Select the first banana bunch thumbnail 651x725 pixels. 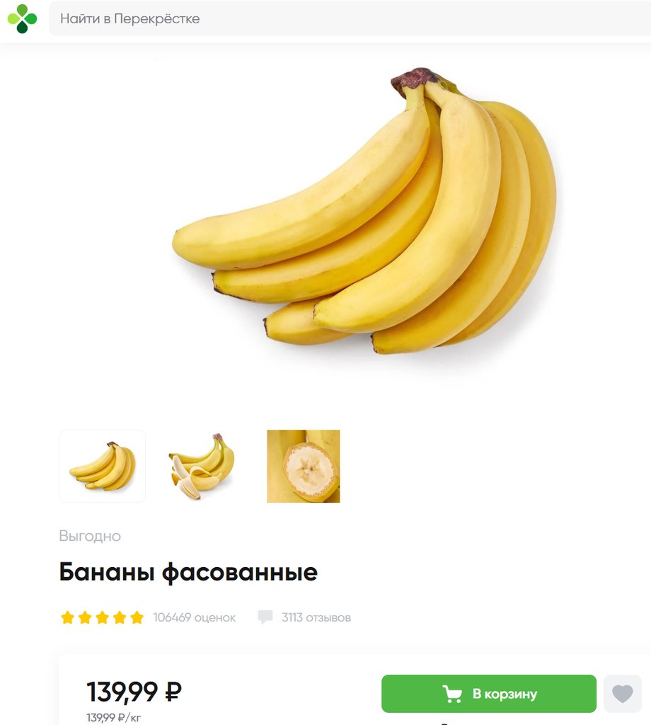[x=102, y=466]
